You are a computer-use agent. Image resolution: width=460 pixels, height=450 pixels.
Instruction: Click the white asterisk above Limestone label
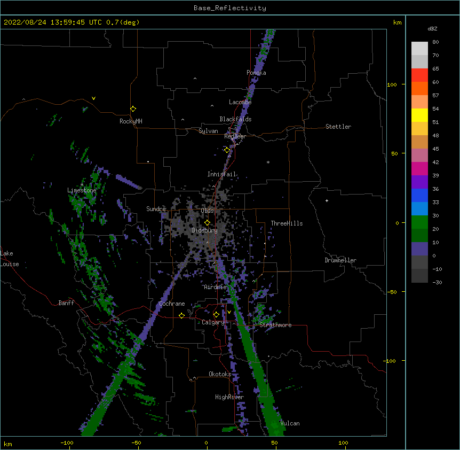tap(82, 184)
